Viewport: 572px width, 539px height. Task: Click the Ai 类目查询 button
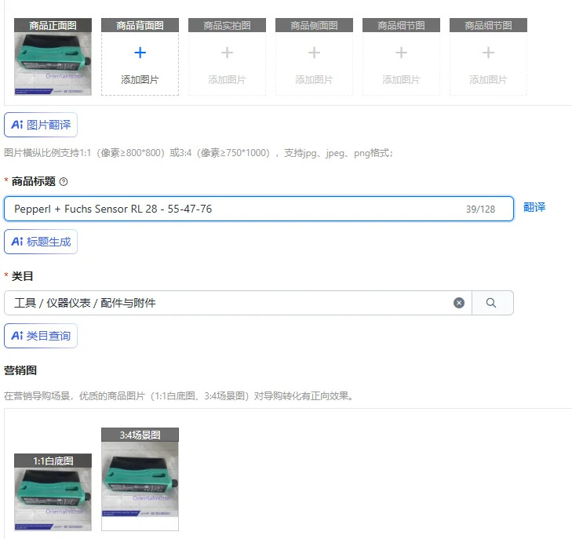[x=41, y=336]
